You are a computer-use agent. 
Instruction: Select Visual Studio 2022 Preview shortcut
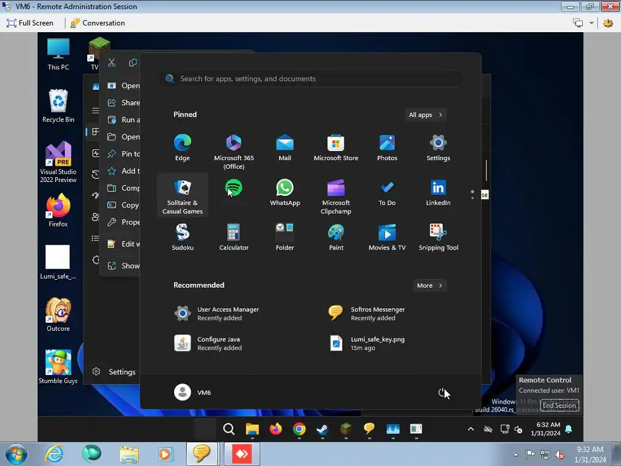point(58,161)
